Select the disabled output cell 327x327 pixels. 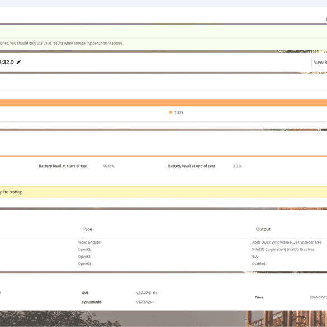tap(258, 264)
